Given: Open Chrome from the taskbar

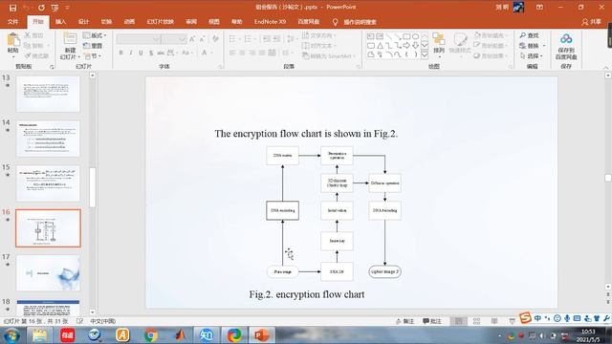Looking at the screenshot, I should coord(150,335).
